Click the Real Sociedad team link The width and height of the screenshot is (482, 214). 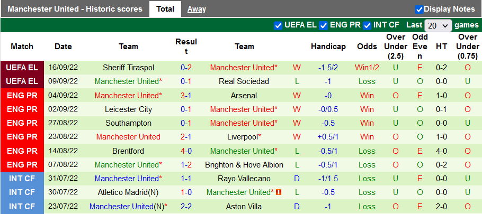244,81
